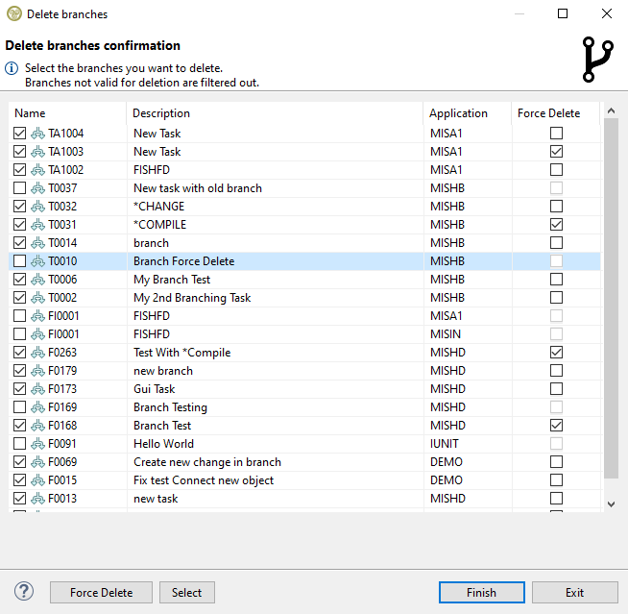Check the T0010 branch selection checkbox
The image size is (628, 614).
[x=20, y=261]
